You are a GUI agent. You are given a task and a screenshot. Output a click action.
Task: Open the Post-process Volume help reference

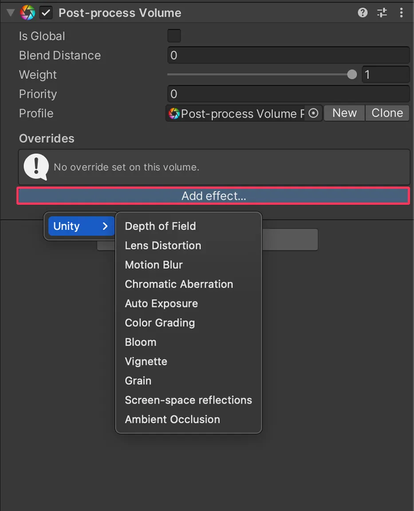point(363,13)
